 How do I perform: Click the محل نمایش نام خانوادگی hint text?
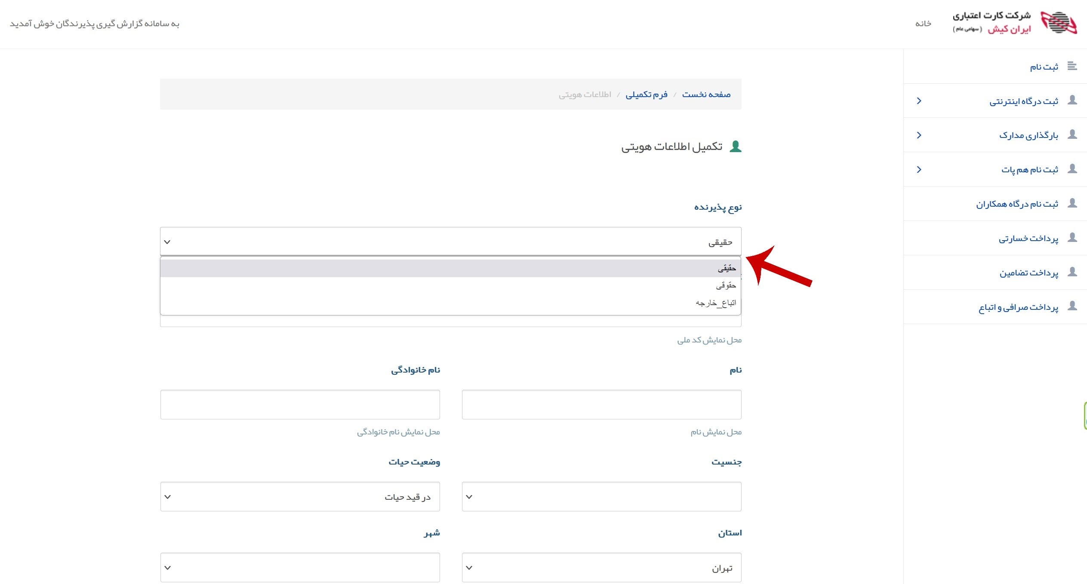tap(398, 432)
